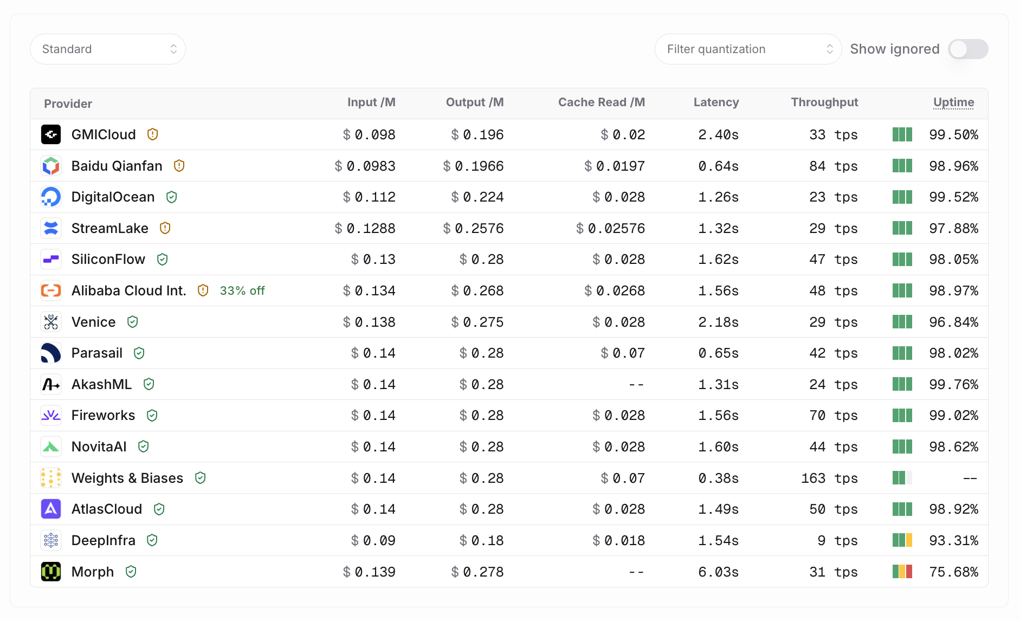The height and width of the screenshot is (621, 1020).
Task: Click the green shield badge next to AkashML
Action: tap(149, 384)
